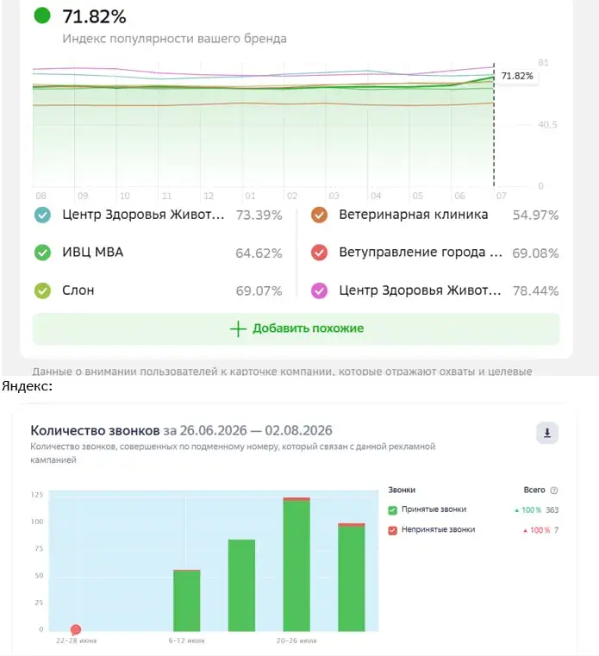The height and width of the screenshot is (656, 599).
Task: Click the Добавить похожие button
Action: tap(296, 328)
